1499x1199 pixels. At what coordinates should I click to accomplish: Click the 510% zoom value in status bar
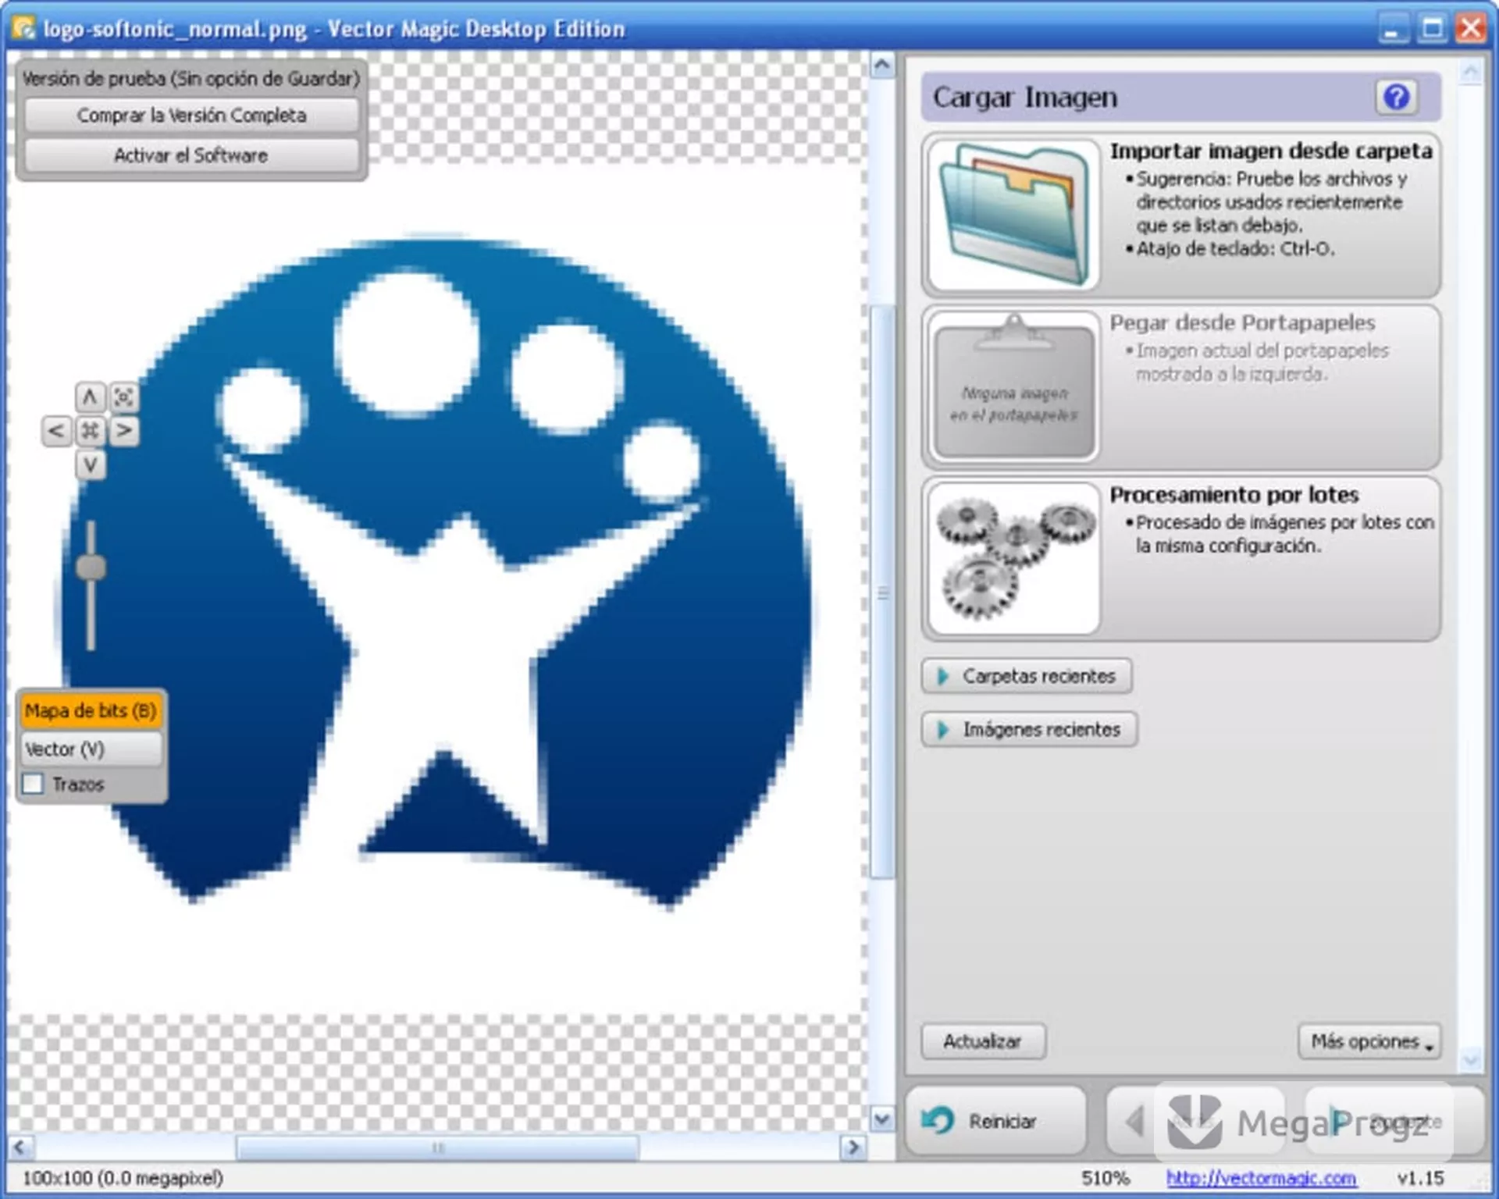1106,1178
